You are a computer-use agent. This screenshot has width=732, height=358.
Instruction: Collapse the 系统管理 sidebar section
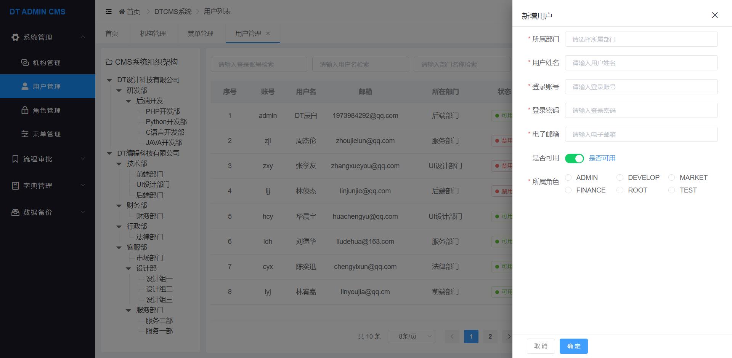click(x=83, y=37)
